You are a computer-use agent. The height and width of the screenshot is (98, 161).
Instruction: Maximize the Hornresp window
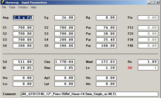click(x=153, y=3)
